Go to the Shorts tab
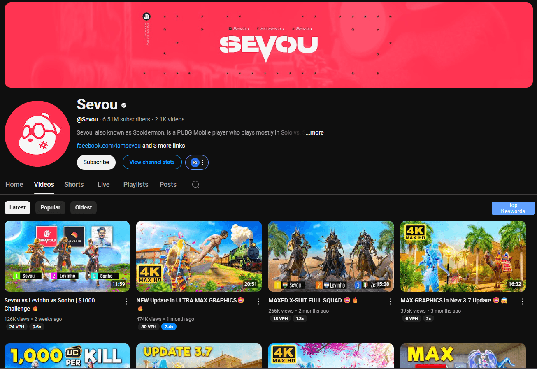 (x=74, y=185)
